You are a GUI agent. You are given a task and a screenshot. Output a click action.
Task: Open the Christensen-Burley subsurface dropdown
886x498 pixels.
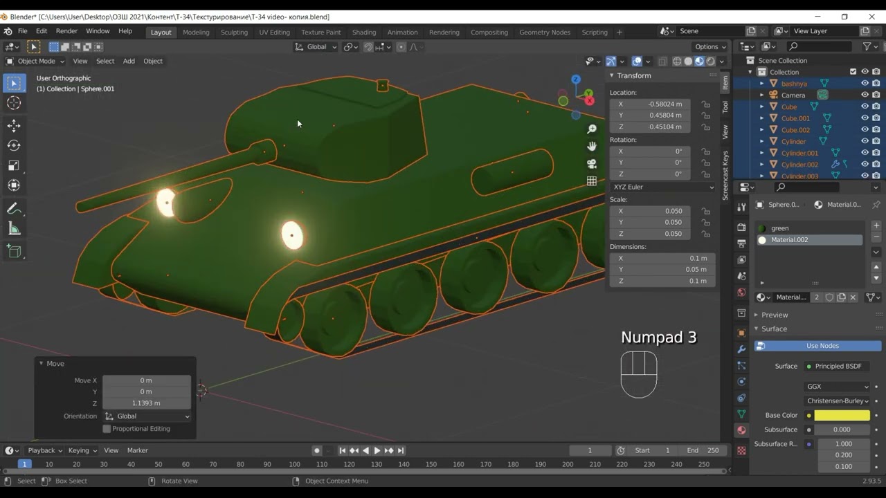coord(838,400)
